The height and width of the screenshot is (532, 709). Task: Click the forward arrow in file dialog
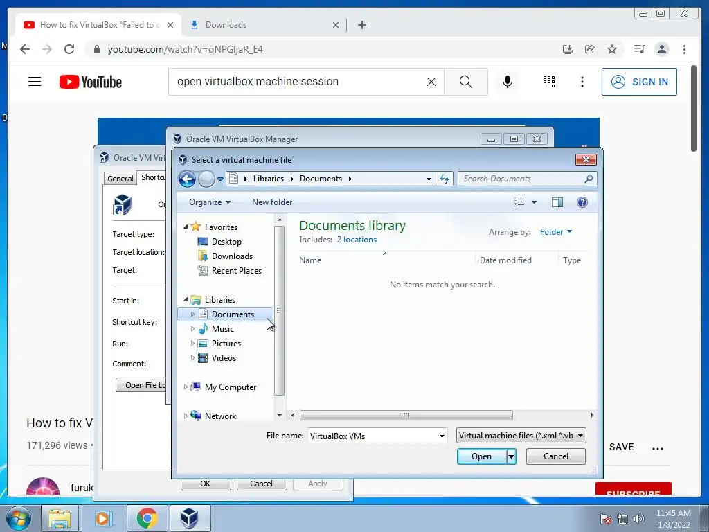tap(206, 179)
